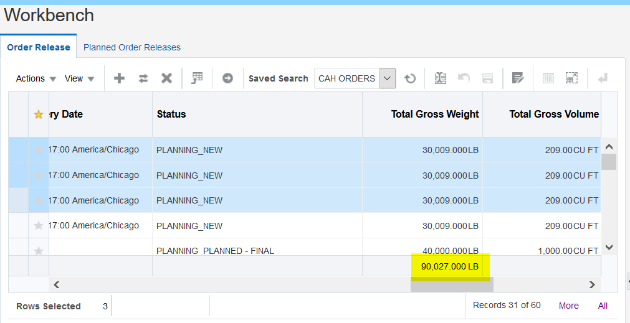630x323 pixels.
Task: Click the export to spreadsheet icon
Action: (x=441, y=78)
